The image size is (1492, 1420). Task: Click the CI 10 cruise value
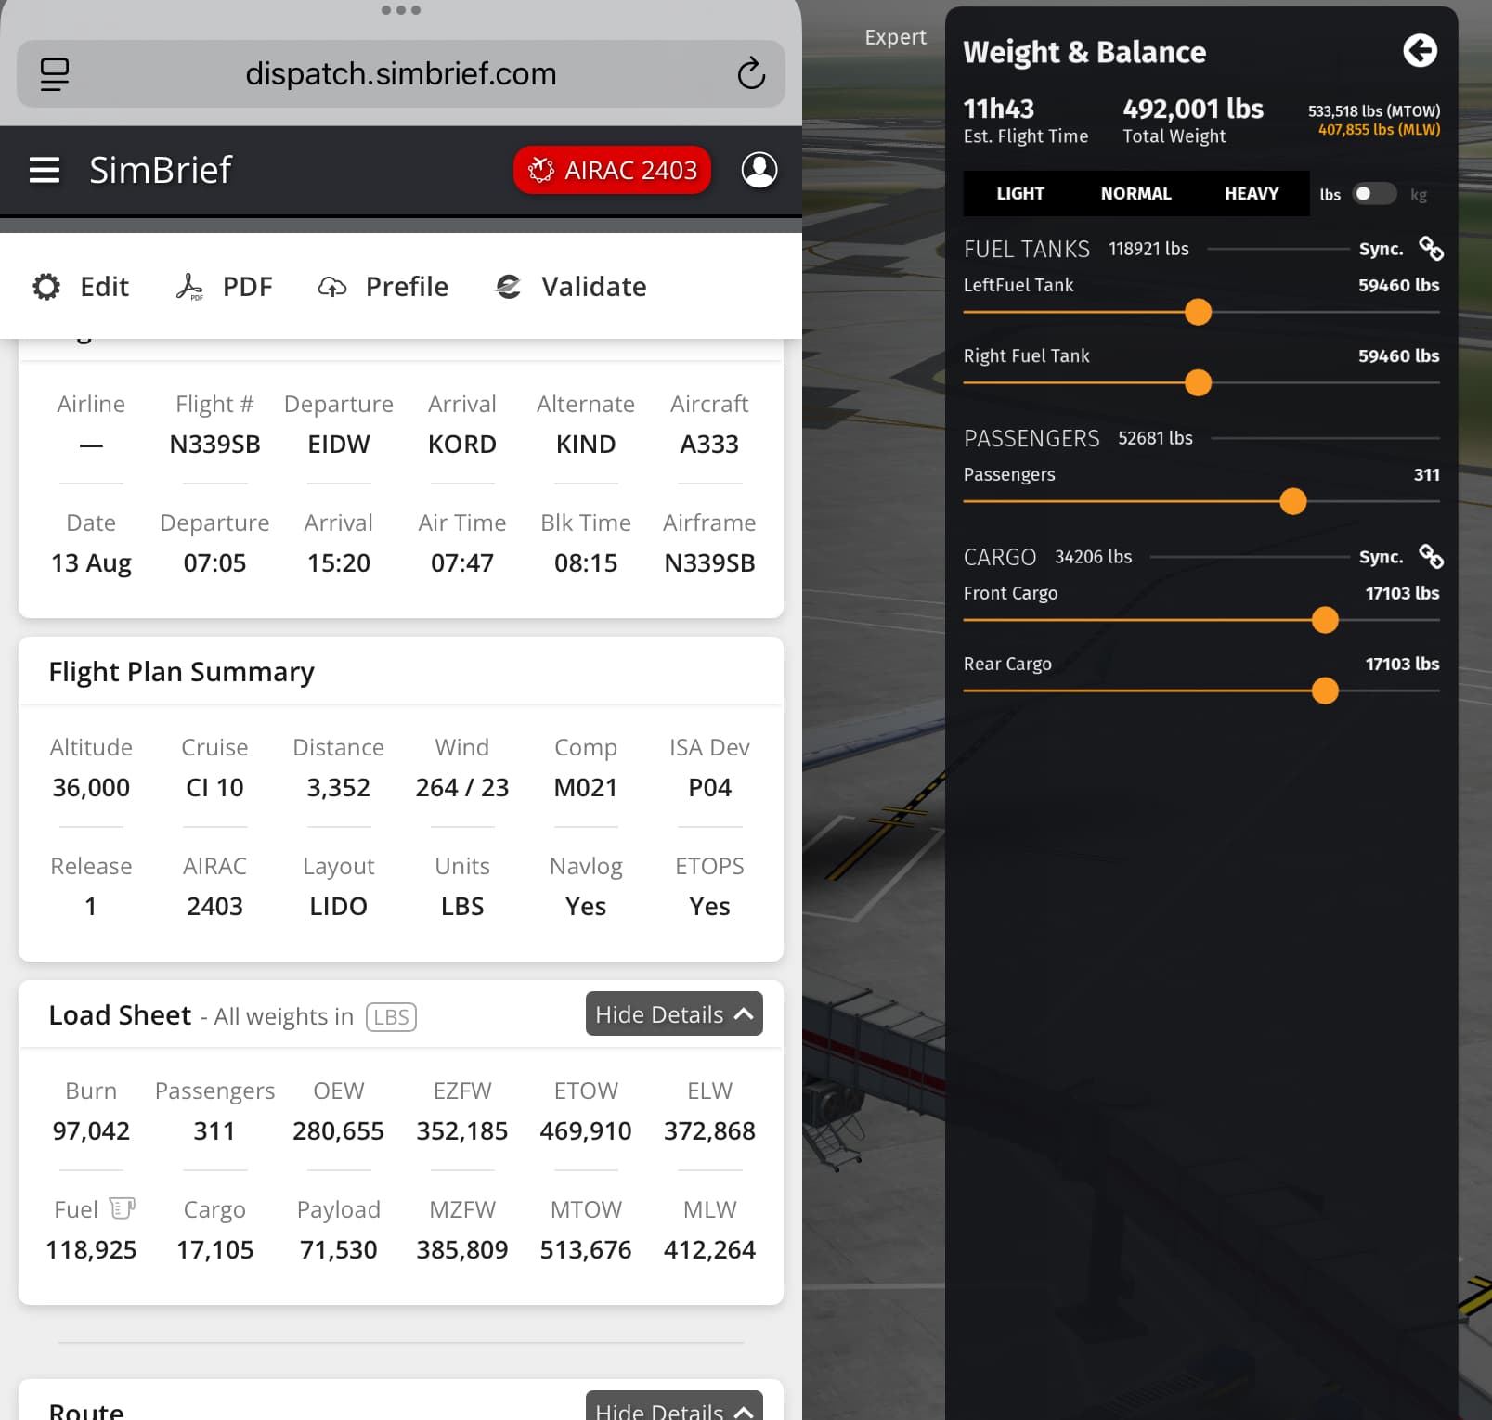[214, 787]
